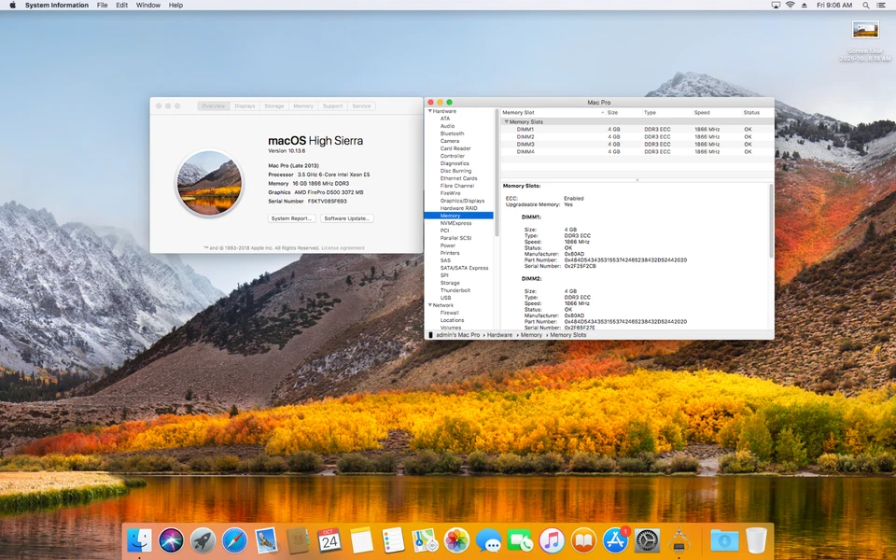The image size is (896, 560).
Task: Open the Window menu in the menu bar
Action: tap(147, 5)
